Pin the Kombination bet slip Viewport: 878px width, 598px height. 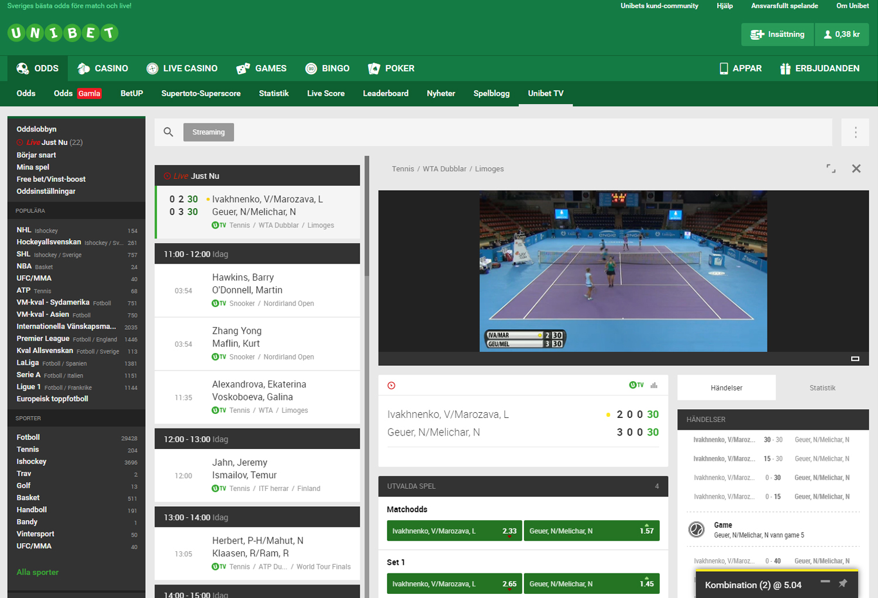843,583
